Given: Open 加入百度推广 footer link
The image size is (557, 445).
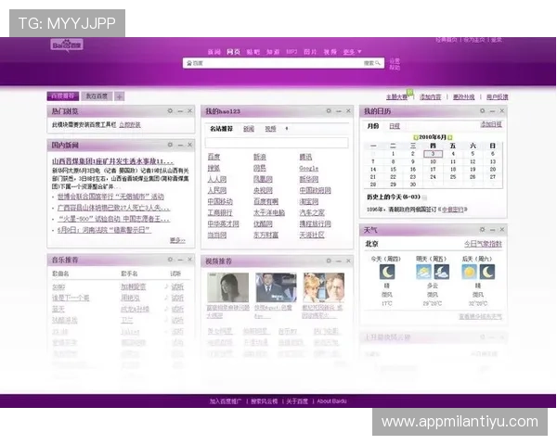Looking at the screenshot, I should [x=226, y=401].
